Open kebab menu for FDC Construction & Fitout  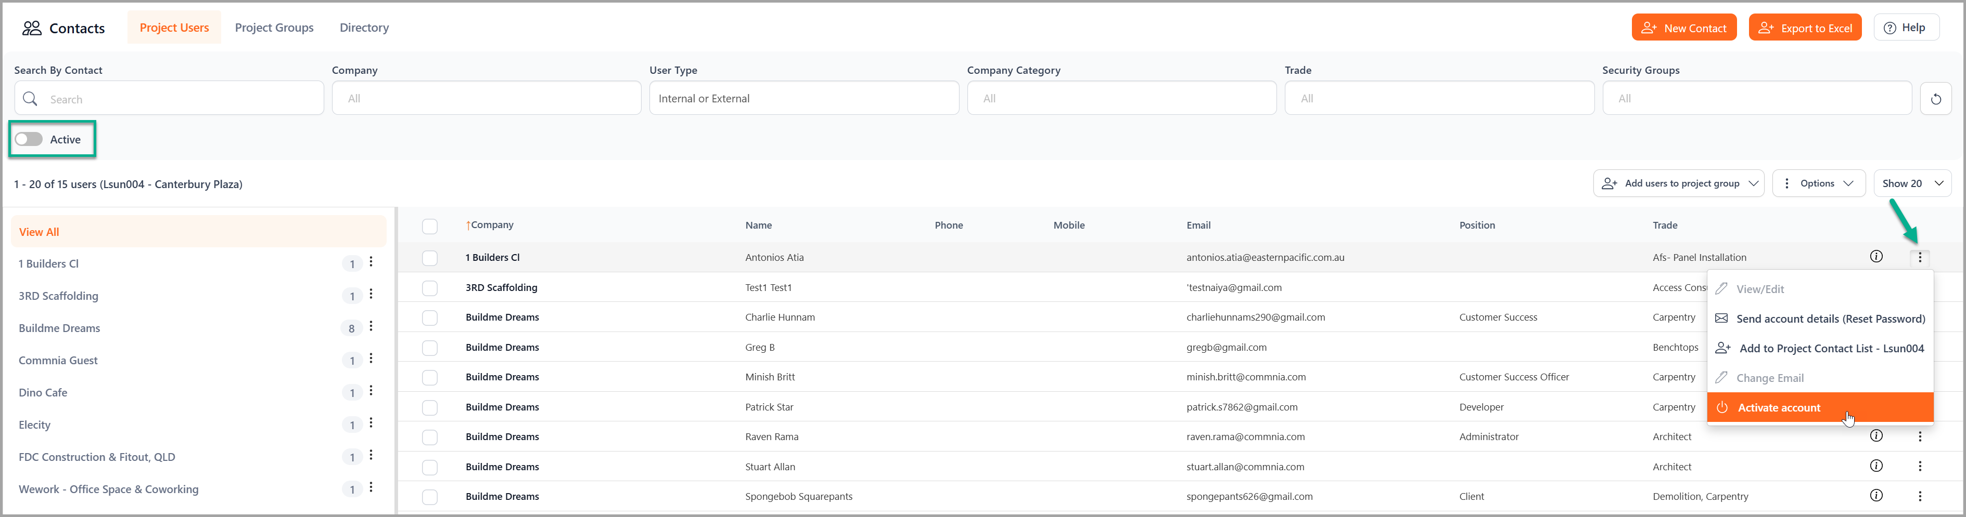click(x=371, y=455)
